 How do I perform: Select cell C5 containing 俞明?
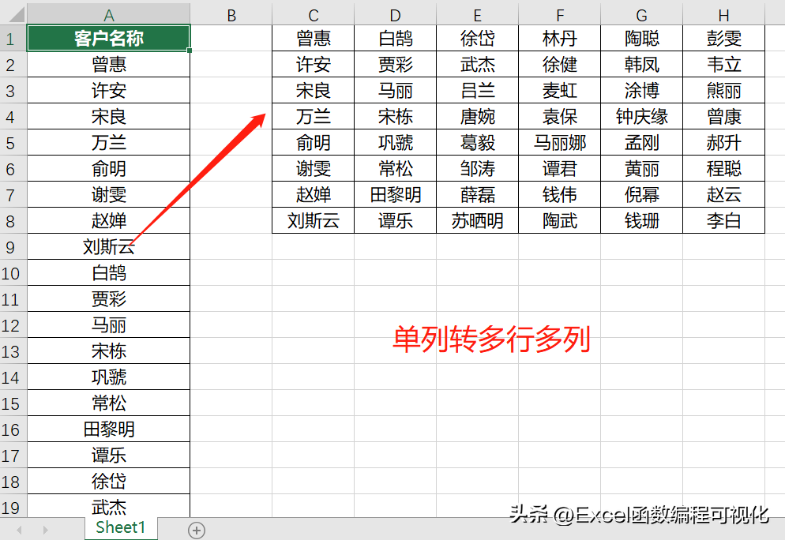click(314, 143)
